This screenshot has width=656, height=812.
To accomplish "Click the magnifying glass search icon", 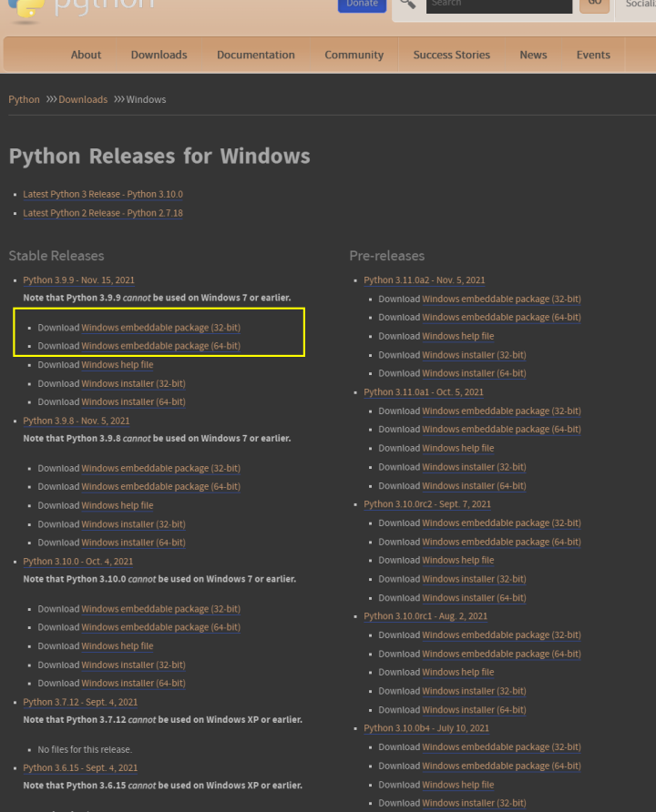I will pos(408,5).
